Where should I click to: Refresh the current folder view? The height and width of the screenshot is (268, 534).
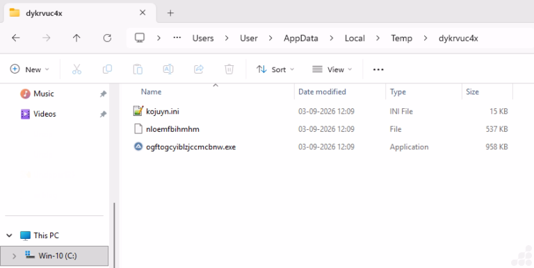pos(107,38)
